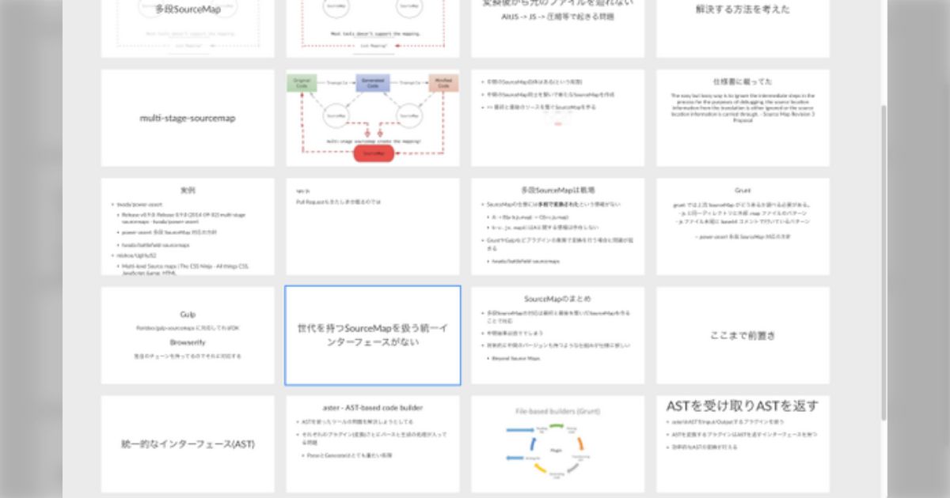
Task: Select the 変換後から元のファイルを辿れない slide
Action: coord(558,28)
